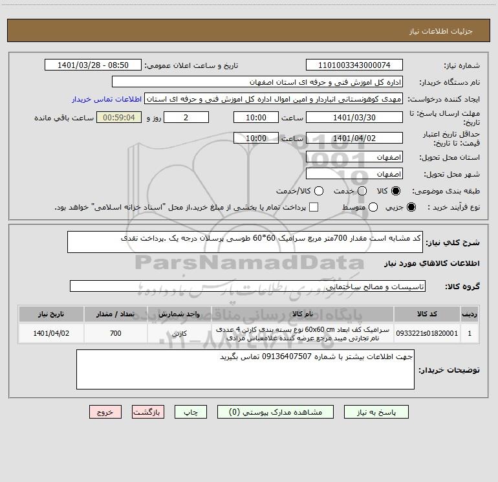498x482 pixels.
Task: Click row number 1 cell
Action: pos(470,333)
